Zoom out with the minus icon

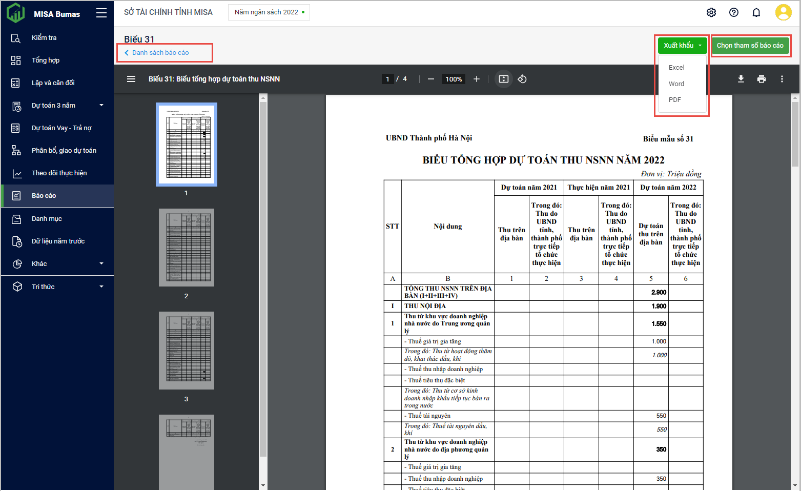coord(430,79)
